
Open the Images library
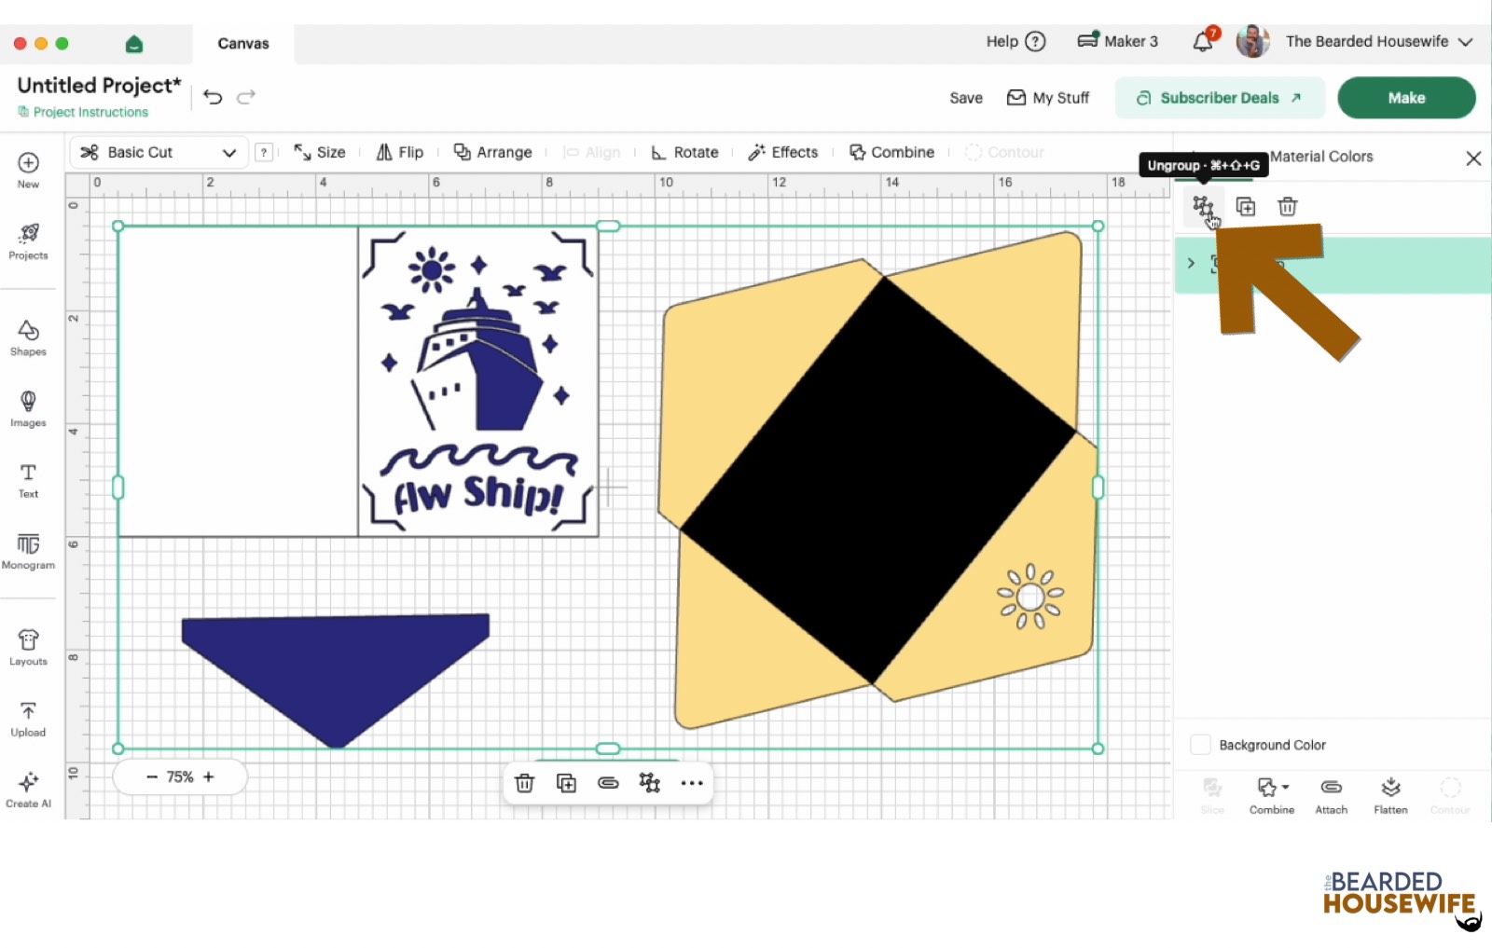click(x=28, y=408)
